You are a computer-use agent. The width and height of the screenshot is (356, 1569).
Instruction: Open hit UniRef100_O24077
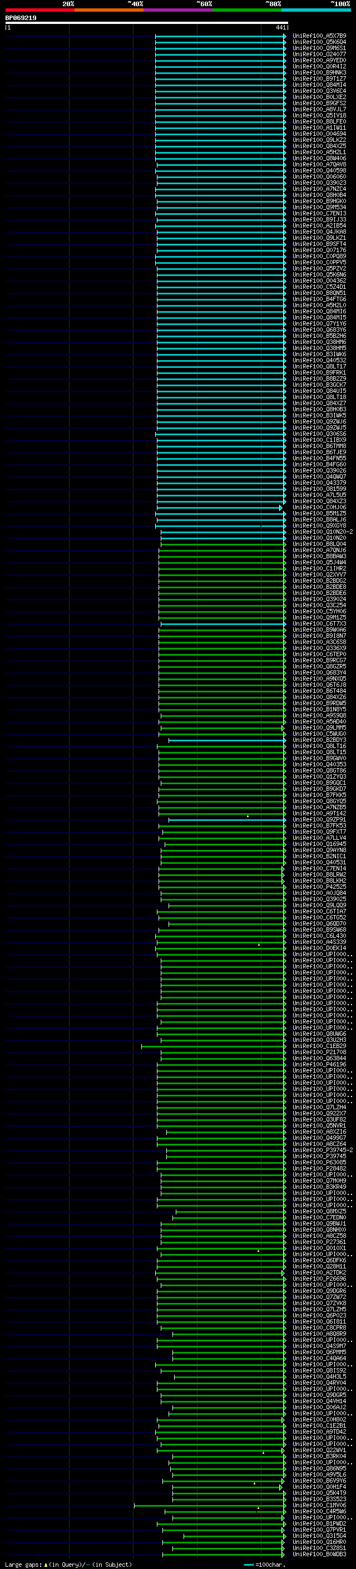[319, 54]
